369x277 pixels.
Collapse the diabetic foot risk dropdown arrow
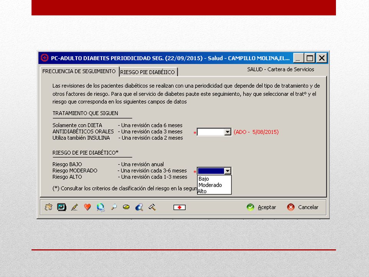pyautogui.click(x=227, y=171)
